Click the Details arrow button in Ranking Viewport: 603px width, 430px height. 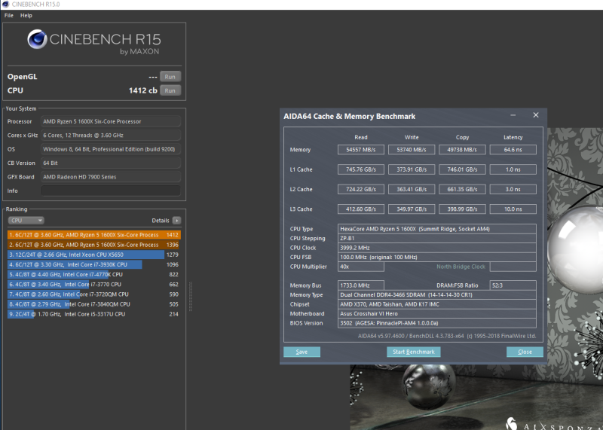coord(176,220)
